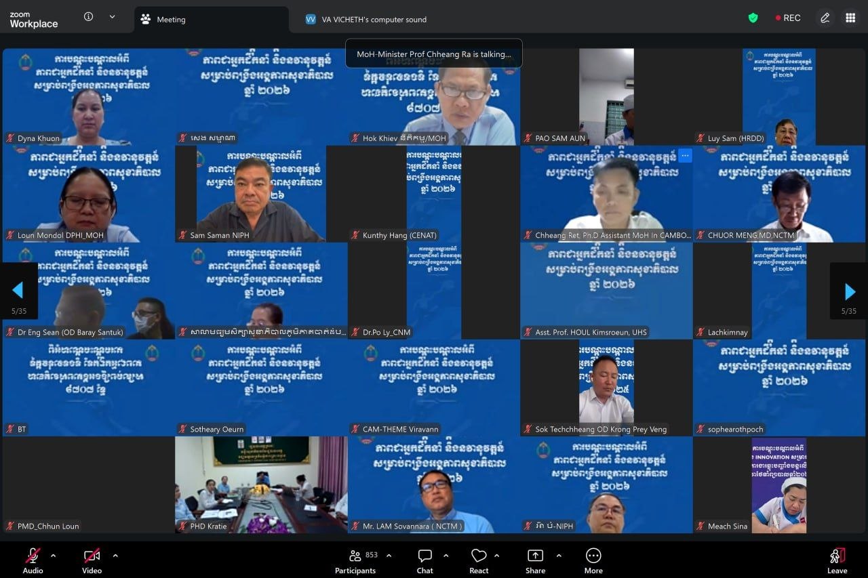Image resolution: width=868 pixels, height=578 pixels.
Task: Click muted mic icon beside sophearothpoch
Action: click(701, 429)
